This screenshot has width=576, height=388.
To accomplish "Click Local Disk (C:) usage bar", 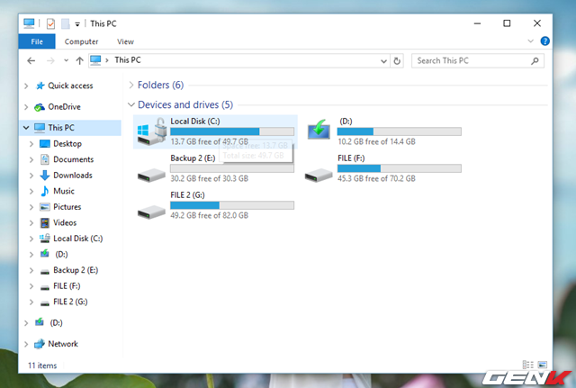I will 232,131.
